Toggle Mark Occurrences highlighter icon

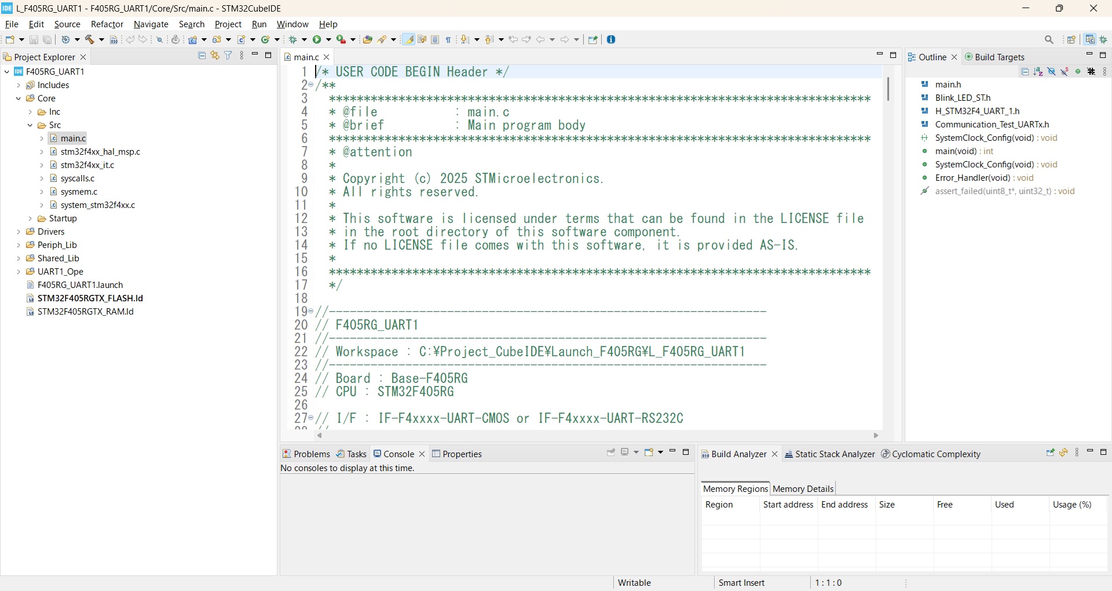409,39
